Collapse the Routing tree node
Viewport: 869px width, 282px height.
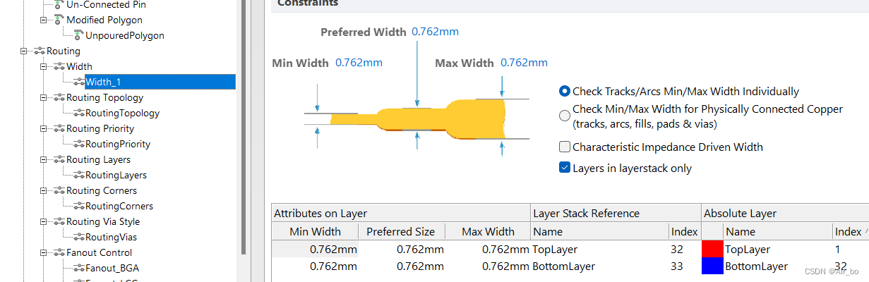[24, 51]
